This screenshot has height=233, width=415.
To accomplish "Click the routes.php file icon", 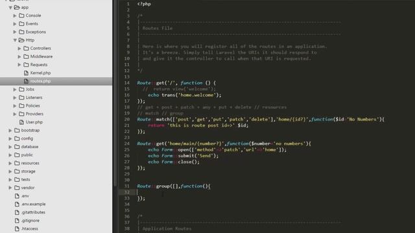I will tap(26, 81).
